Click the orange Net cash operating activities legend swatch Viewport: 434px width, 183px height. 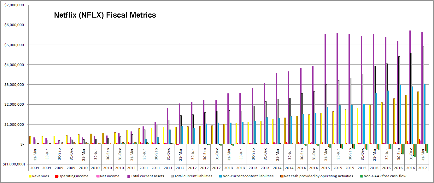coord(282,176)
